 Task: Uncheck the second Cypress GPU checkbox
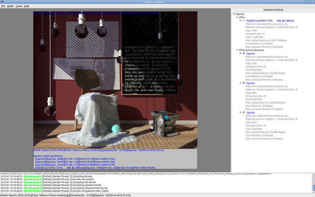[244, 83]
